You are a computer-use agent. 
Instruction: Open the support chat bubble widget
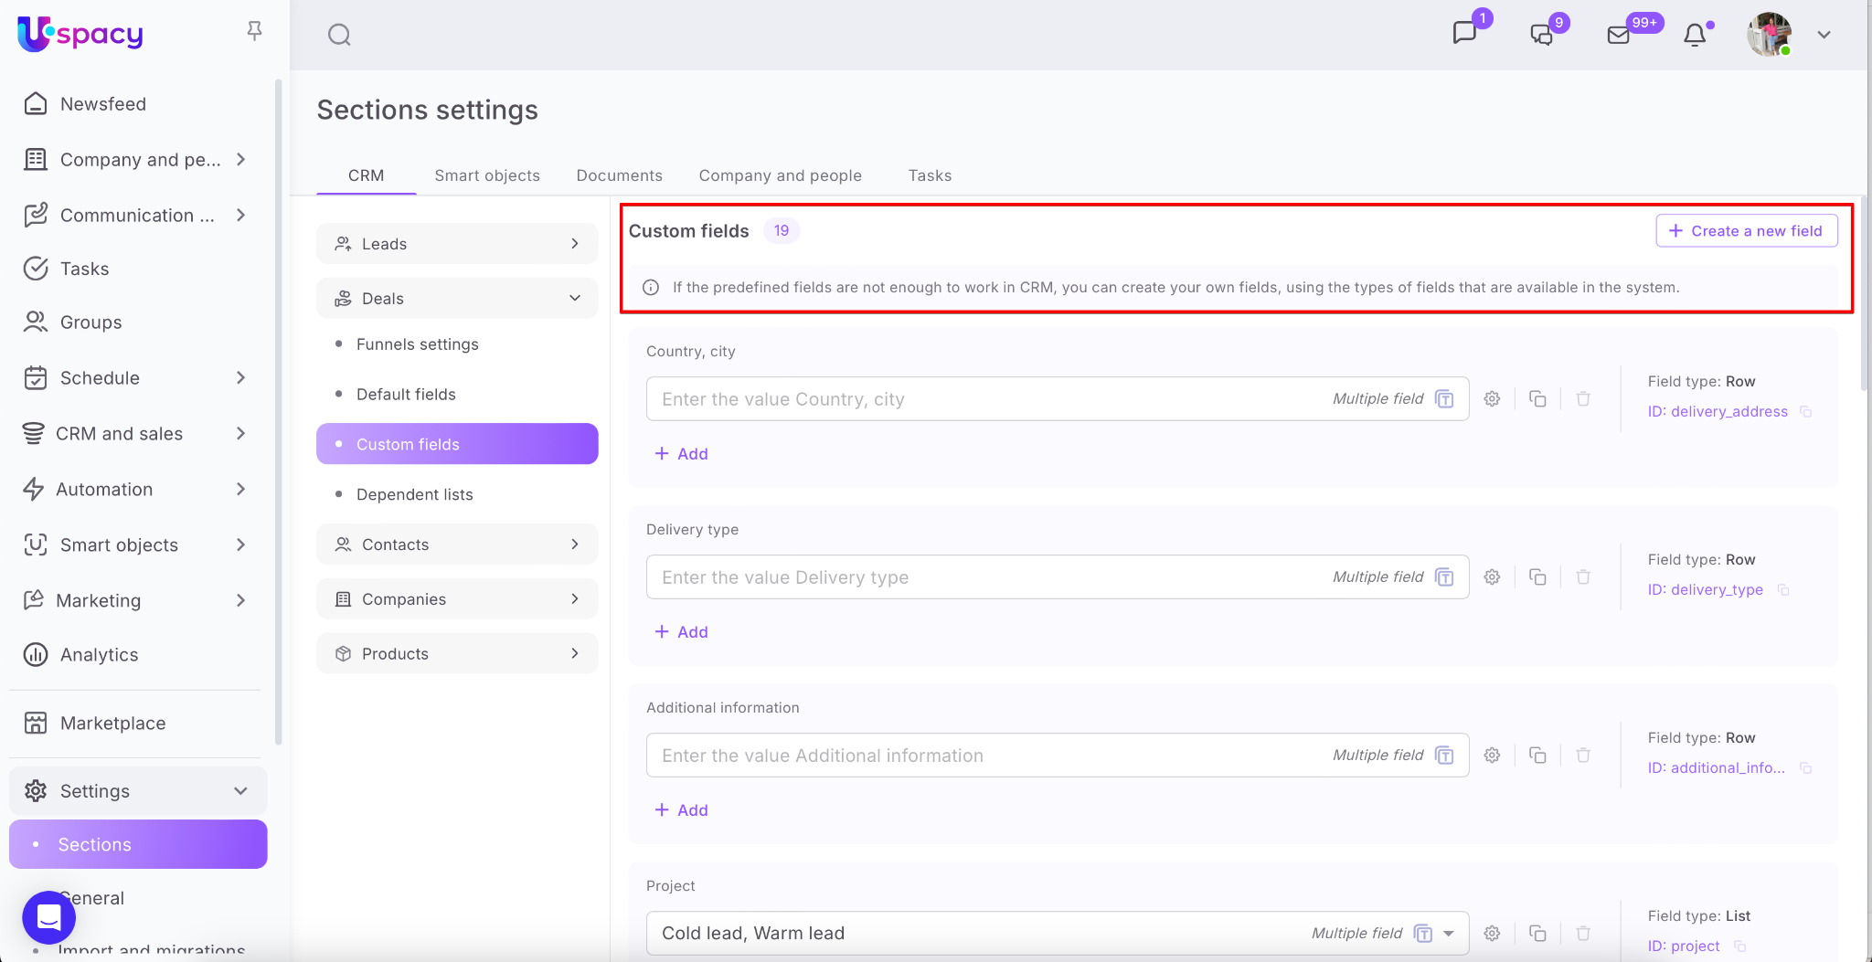(48, 917)
